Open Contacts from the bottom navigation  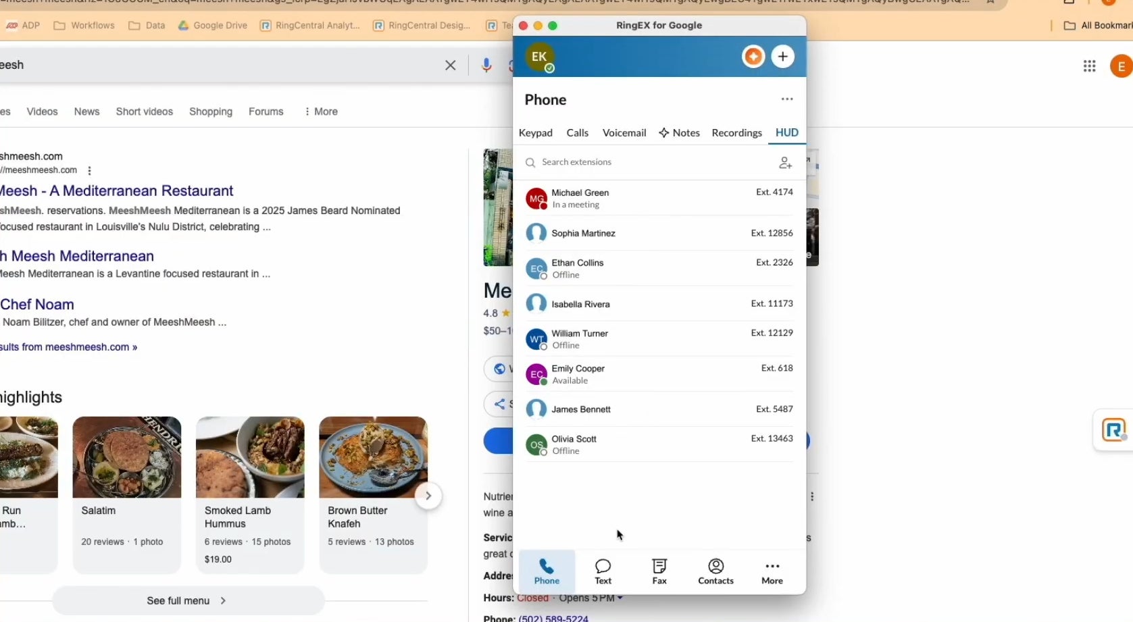(x=715, y=571)
